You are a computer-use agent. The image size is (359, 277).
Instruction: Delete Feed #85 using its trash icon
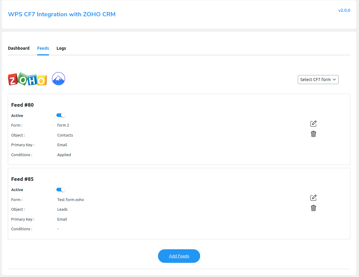point(313,208)
